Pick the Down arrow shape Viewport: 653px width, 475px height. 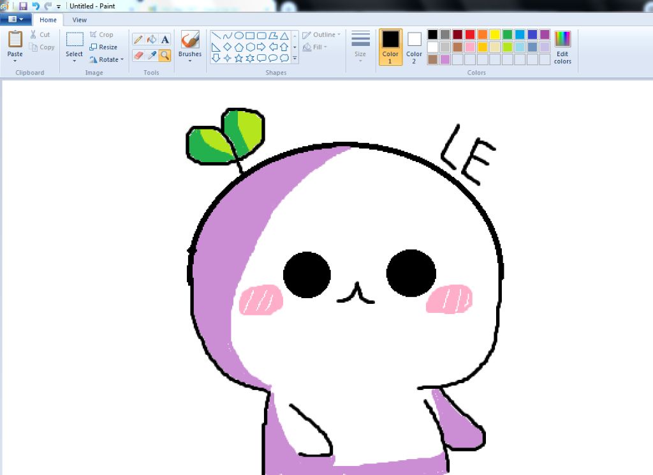click(216, 58)
